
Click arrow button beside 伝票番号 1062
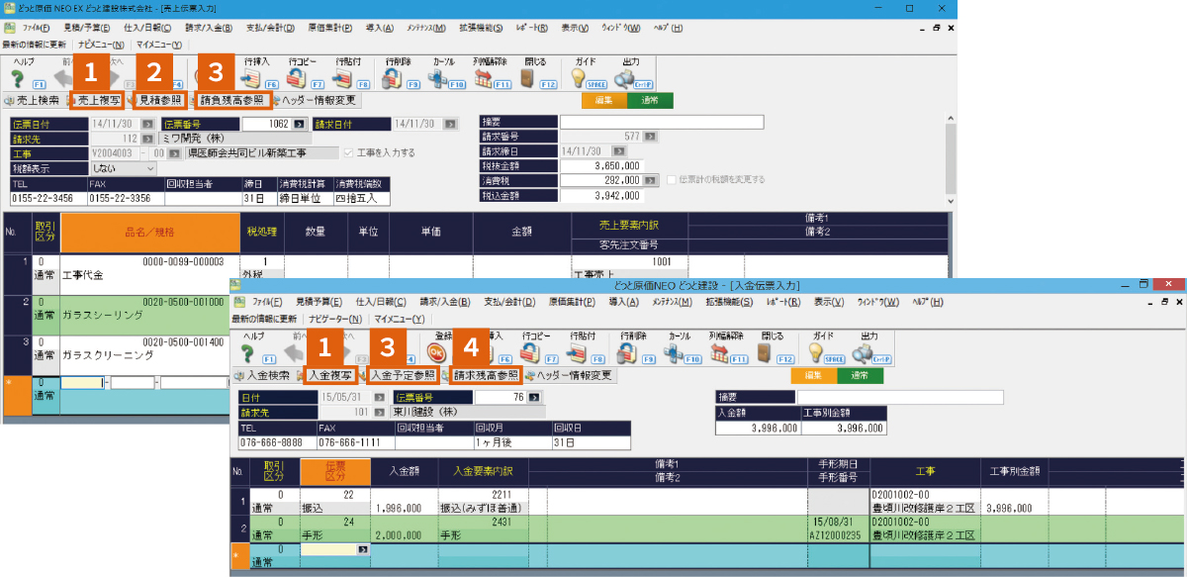pos(301,125)
